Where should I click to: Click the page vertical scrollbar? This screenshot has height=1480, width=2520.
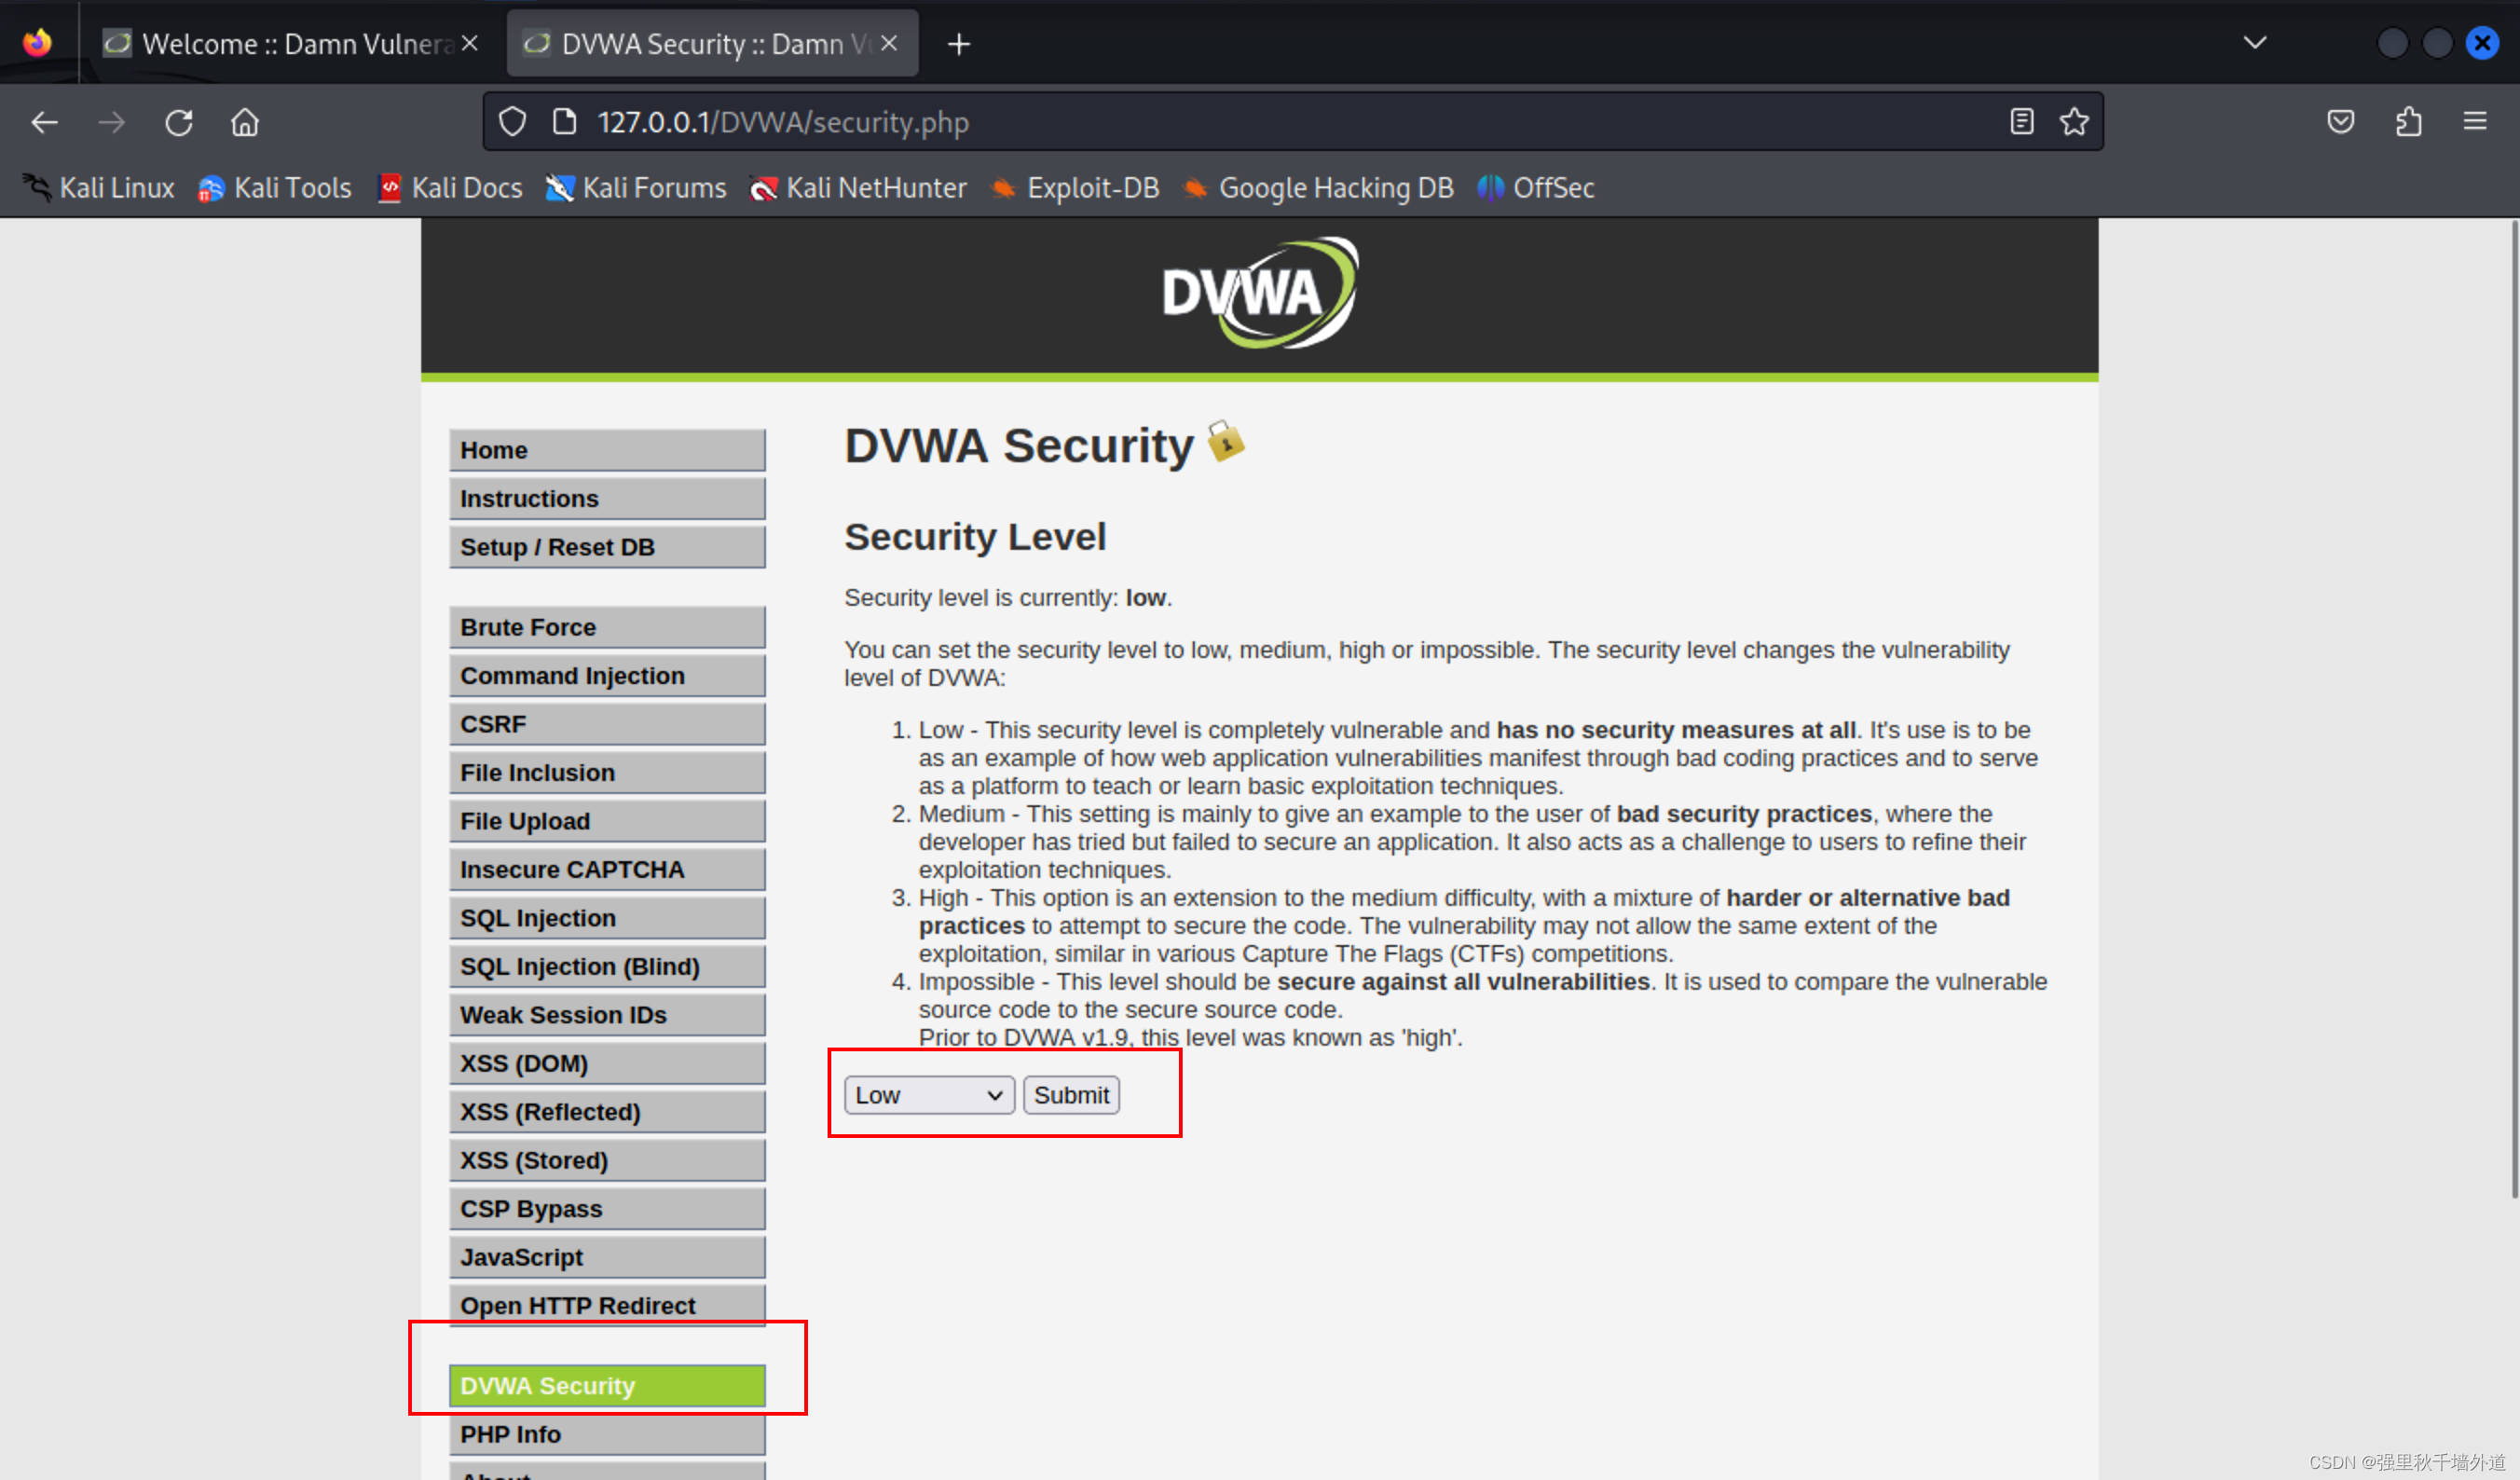[2514, 710]
